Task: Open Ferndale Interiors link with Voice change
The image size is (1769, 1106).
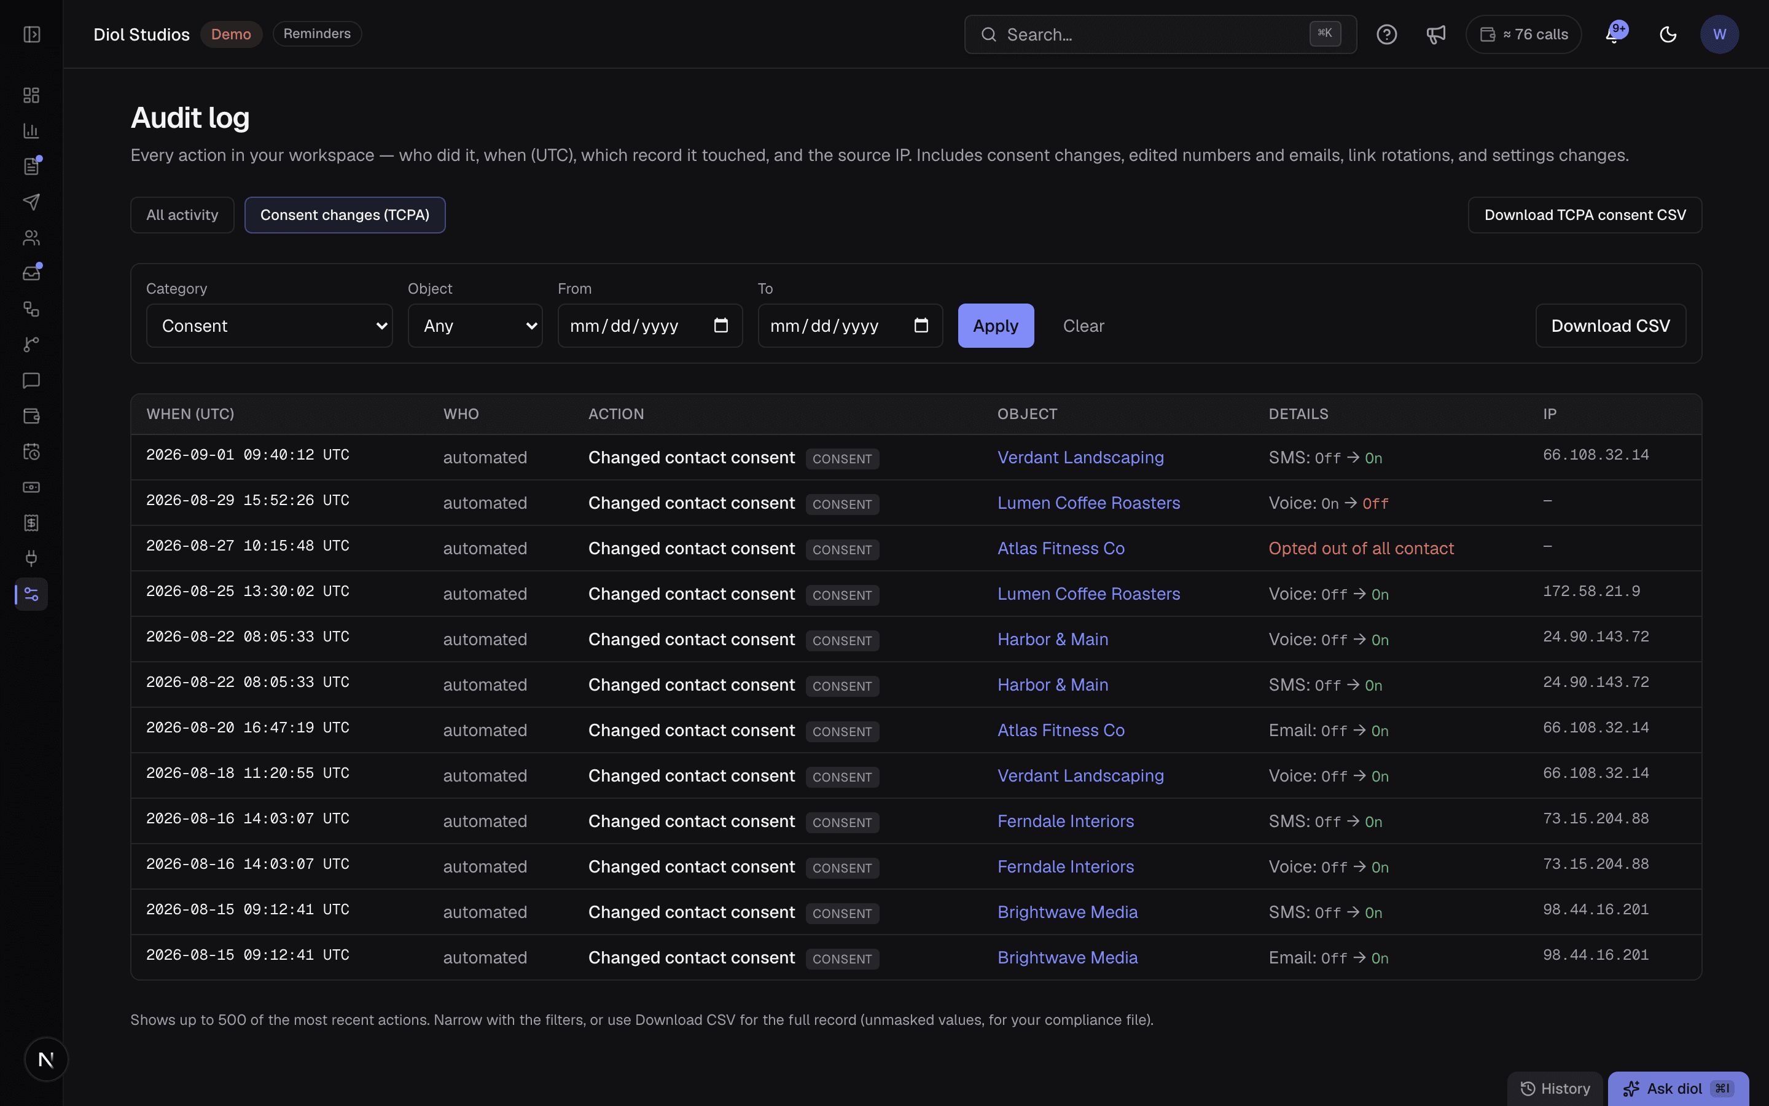Action: (x=1066, y=866)
